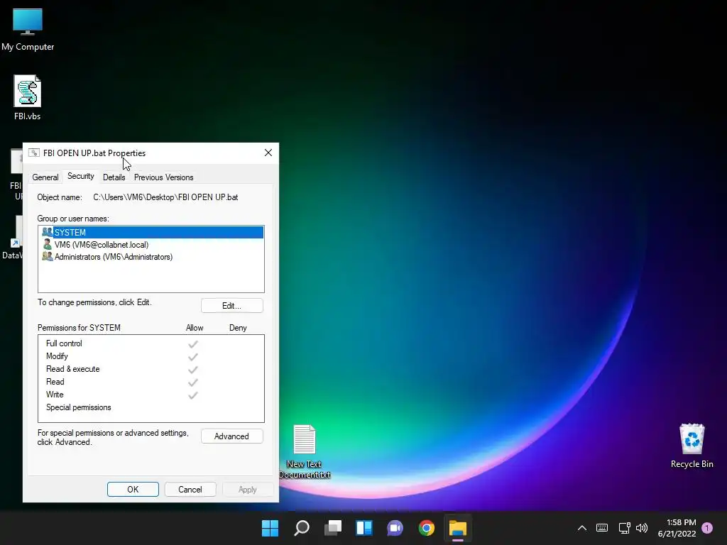Image resolution: width=727 pixels, height=545 pixels.
Task: Open the Recycle Bin icon
Action: point(692,446)
